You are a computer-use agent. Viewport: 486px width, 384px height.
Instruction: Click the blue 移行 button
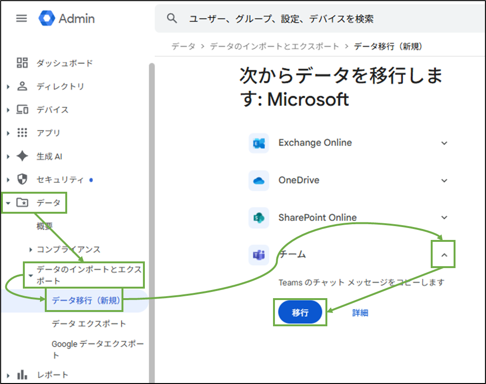300,312
